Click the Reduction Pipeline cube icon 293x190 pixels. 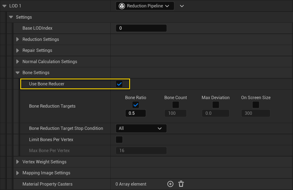point(122,6)
